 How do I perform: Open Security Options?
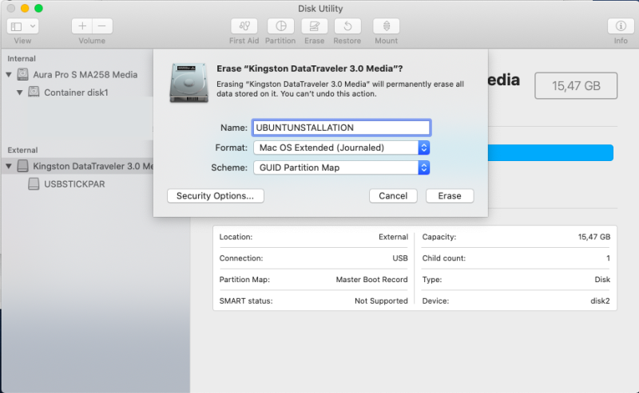coord(215,195)
